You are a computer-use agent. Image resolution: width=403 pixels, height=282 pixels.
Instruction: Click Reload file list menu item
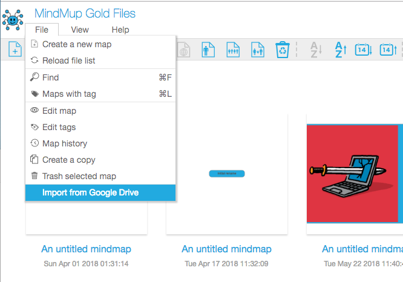click(69, 61)
